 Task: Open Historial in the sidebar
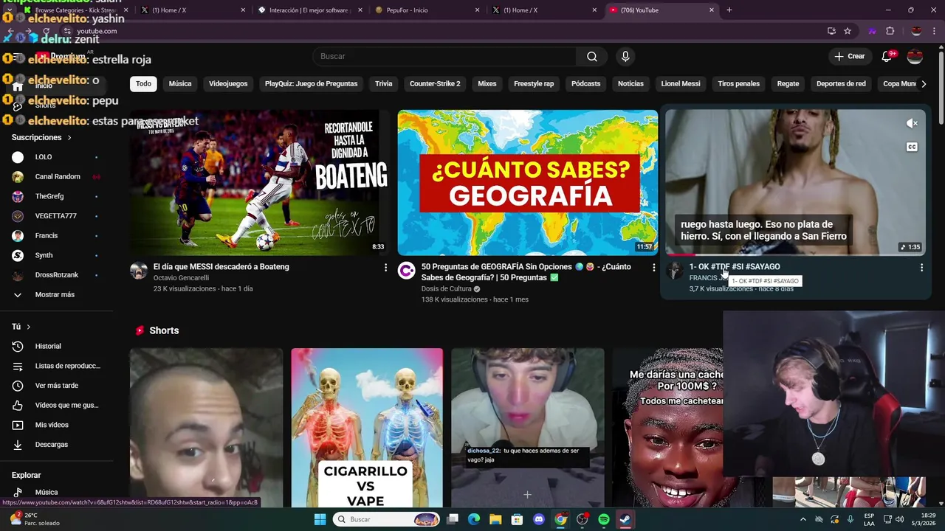(x=57, y=346)
